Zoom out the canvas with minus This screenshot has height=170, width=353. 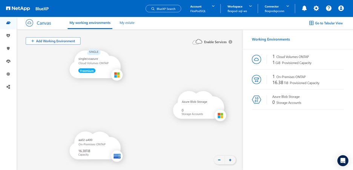(x=219, y=160)
